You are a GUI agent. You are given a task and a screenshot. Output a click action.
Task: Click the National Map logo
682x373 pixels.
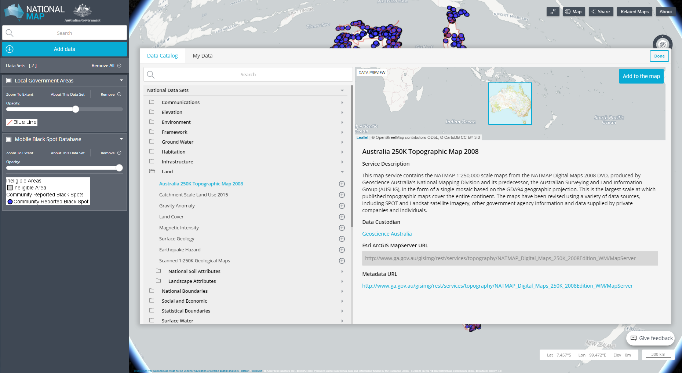pos(34,12)
